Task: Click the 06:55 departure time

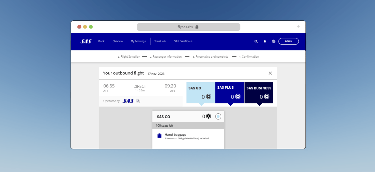Action: point(109,86)
